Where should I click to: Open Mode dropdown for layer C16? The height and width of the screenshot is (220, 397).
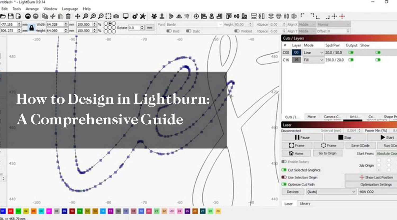coord(313,60)
